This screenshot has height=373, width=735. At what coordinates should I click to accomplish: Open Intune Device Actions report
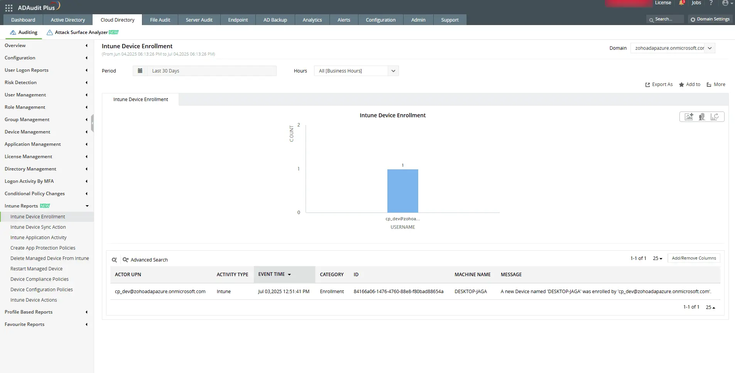click(34, 300)
